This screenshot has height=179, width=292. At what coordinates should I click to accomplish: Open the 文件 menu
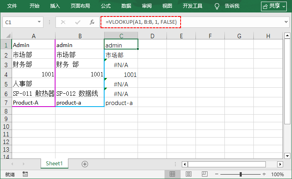12,6
